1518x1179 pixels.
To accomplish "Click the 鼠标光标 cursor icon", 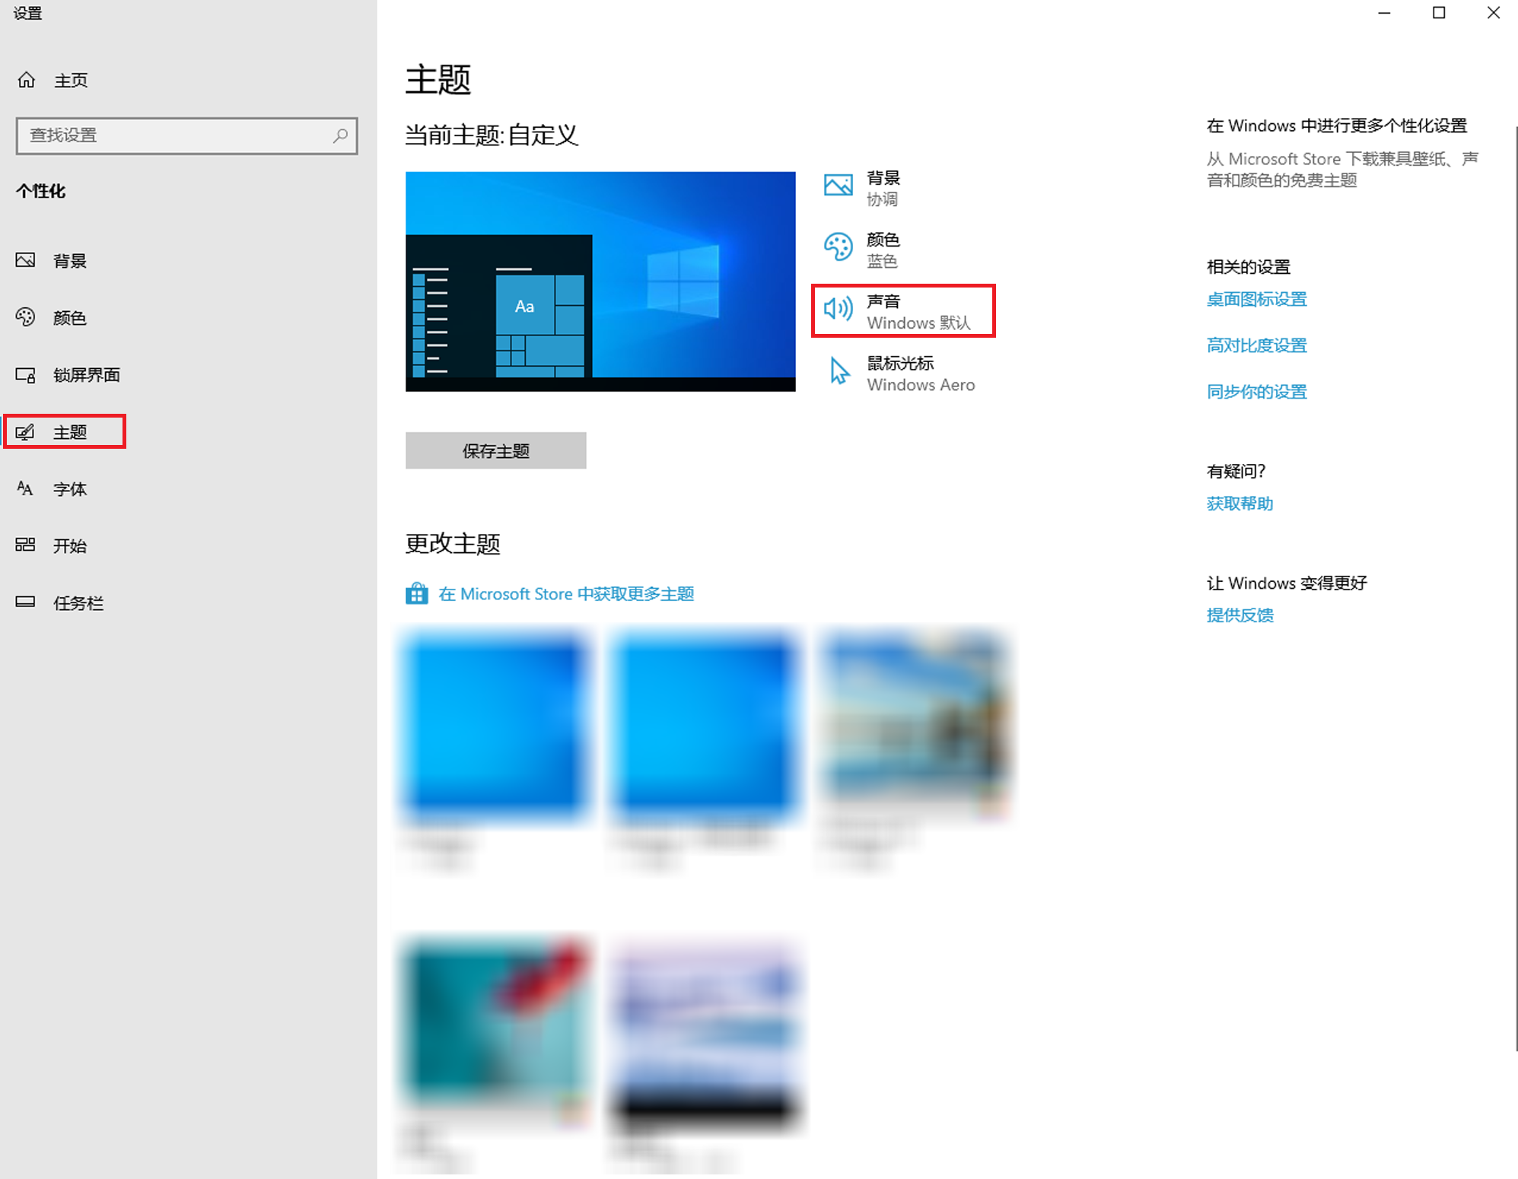I will pos(839,372).
